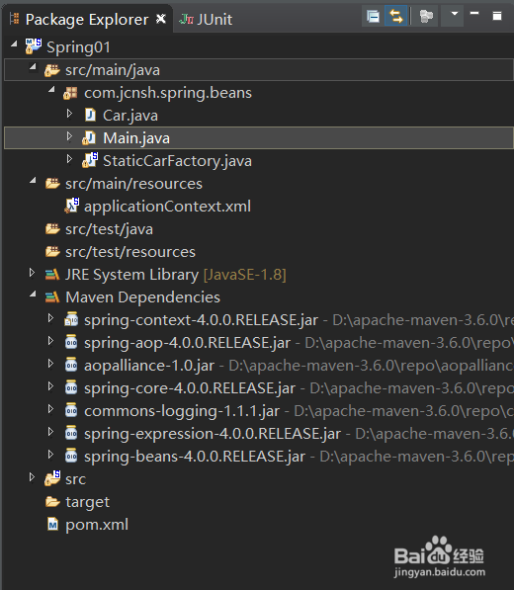This screenshot has height=590, width=514.
Task: Expand the spring-context-4.0.0.RELEASE.jar node
Action: (50, 317)
